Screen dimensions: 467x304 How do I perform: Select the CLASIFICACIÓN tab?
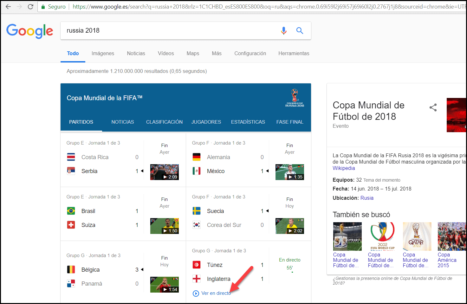click(x=164, y=122)
